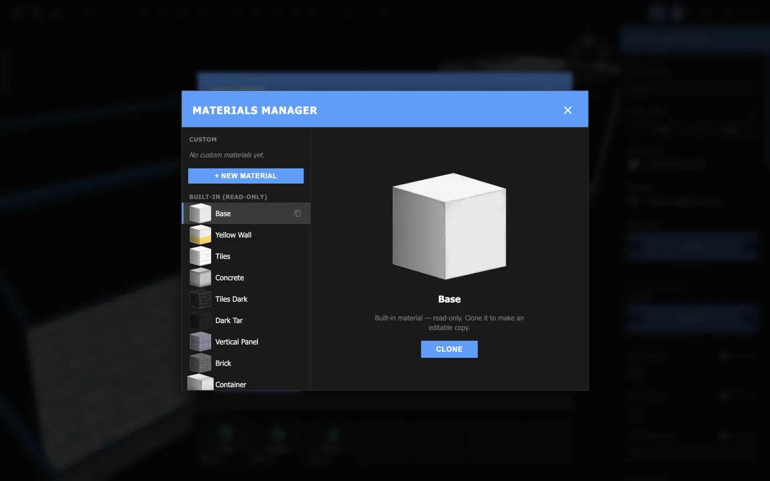Close the Materials Manager dialog

(568, 110)
